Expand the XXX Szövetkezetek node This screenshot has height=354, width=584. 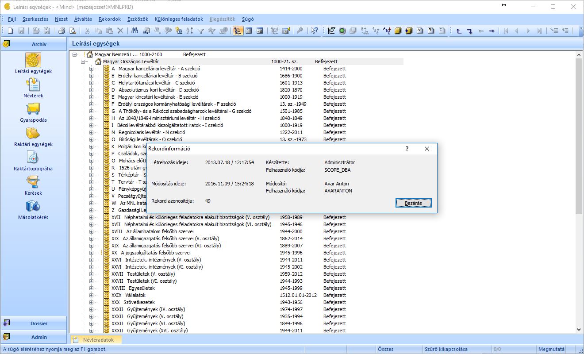pos(92,302)
